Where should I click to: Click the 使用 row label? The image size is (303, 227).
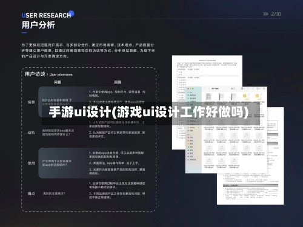tap(31, 163)
